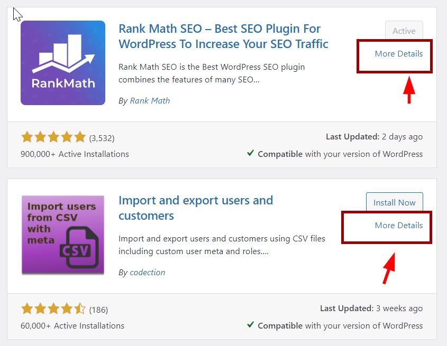Screen dimensions: 447x346
Task: Click the Rank Math SEO description text
Action: [212, 73]
